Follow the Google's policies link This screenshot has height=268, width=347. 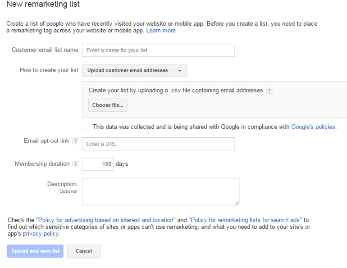313,127
